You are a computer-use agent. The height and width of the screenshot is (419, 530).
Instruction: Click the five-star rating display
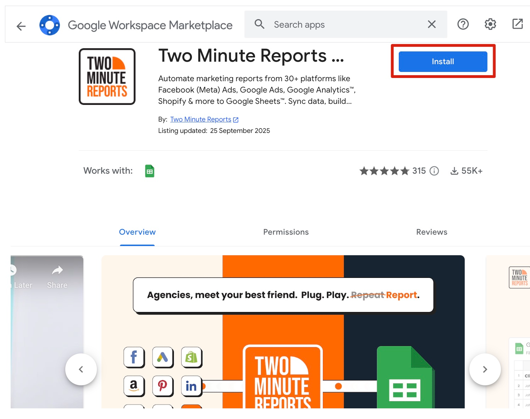click(x=384, y=171)
